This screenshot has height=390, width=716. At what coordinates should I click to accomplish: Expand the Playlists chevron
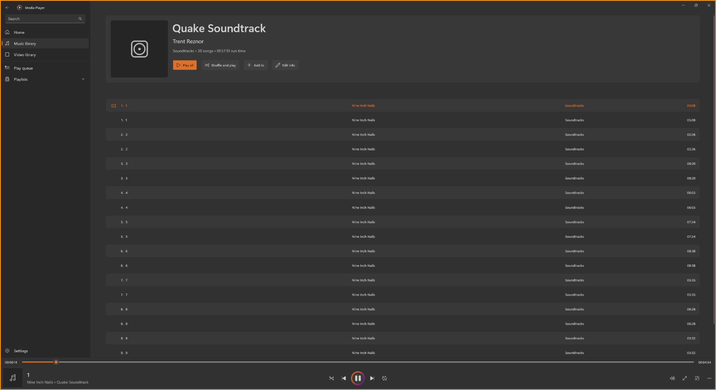click(x=83, y=79)
